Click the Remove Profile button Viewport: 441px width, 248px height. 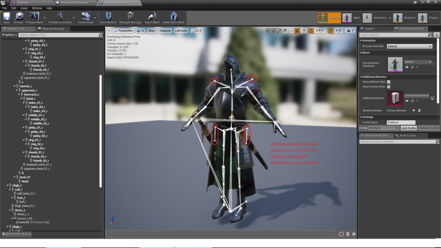pos(429,128)
